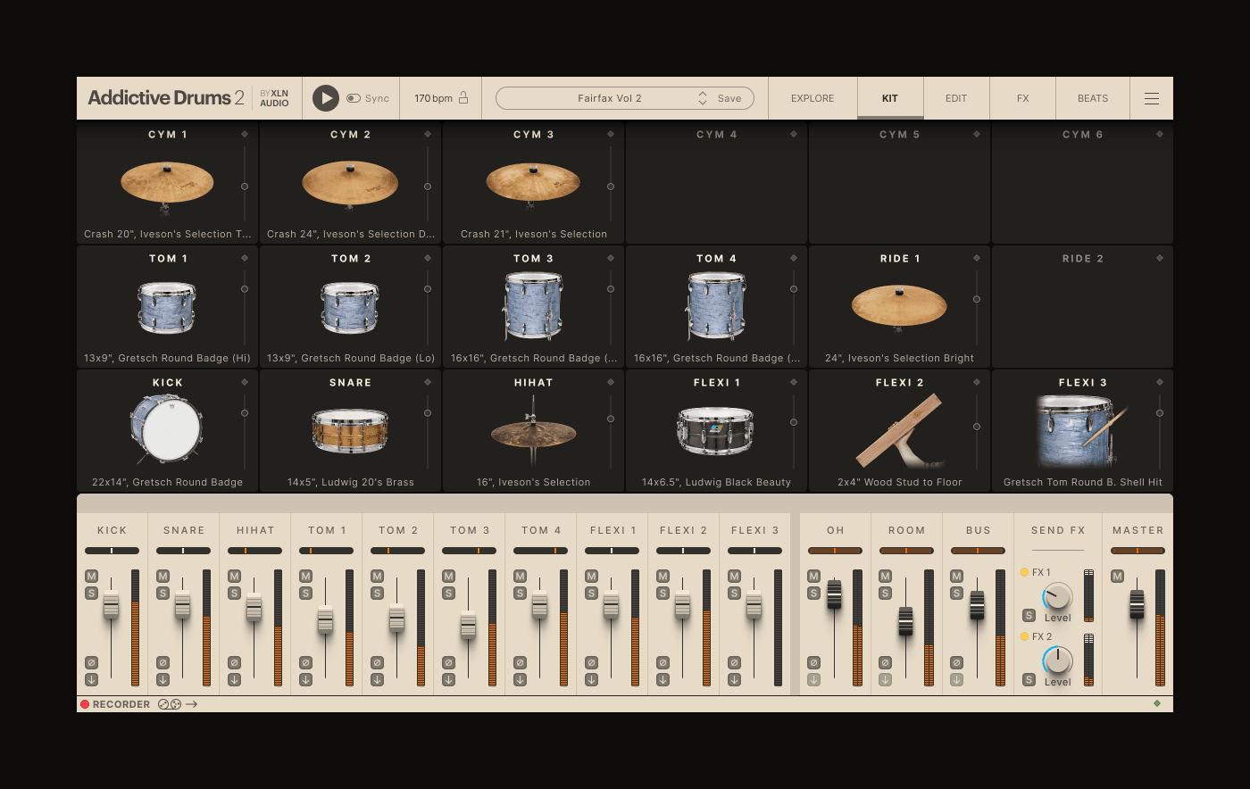Start recording with the red RECORDER button
This screenshot has width=1250, height=789.
point(85,704)
